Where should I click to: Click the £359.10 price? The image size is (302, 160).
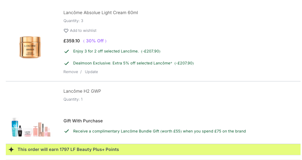pyautogui.click(x=71, y=41)
